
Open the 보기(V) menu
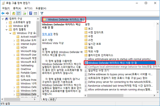point(28,8)
